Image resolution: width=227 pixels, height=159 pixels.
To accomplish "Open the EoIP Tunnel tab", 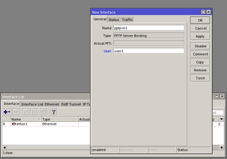I will (x=71, y=104).
